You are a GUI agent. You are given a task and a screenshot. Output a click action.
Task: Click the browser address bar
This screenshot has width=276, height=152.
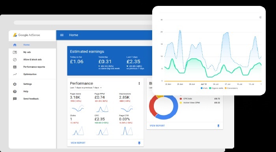click(x=83, y=23)
